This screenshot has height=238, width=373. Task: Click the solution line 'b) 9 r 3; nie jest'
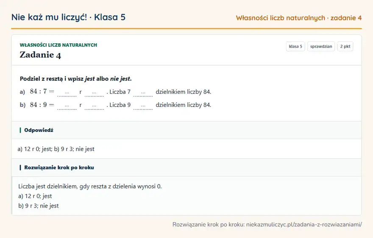[x=38, y=206]
